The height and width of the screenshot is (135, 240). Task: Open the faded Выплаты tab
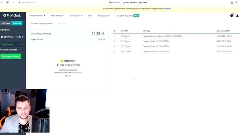tap(63, 23)
